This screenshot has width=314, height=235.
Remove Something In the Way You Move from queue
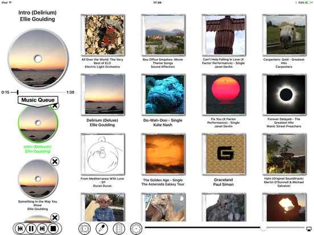55,161
